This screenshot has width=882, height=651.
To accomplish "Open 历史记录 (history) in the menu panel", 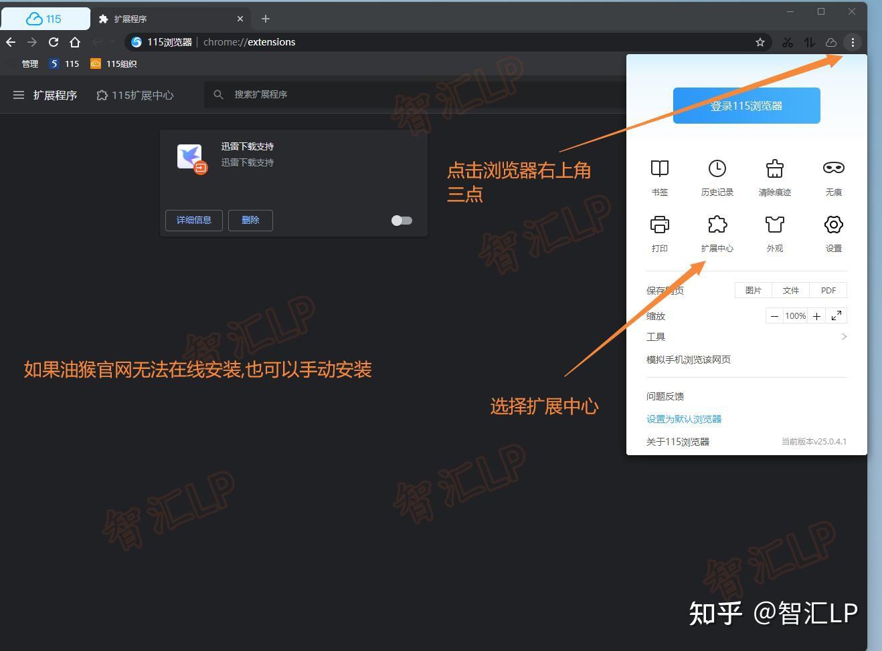I will 717,175.
